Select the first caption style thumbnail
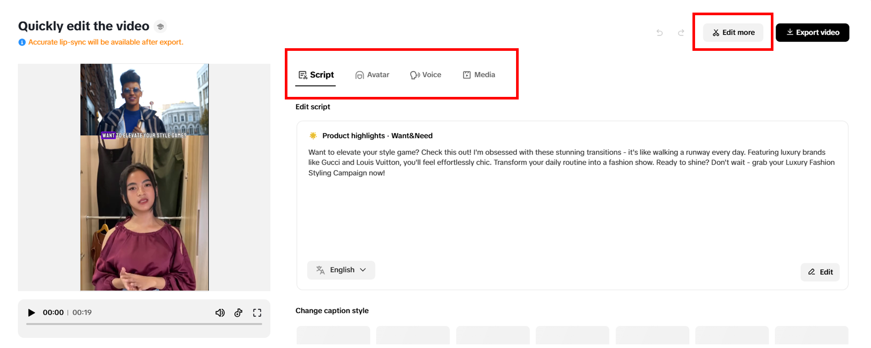This screenshot has width=871, height=348. [333, 335]
